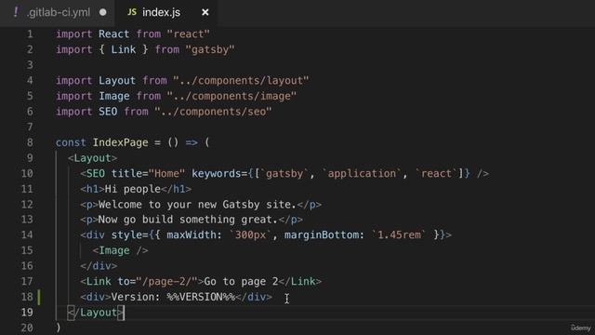Click line number 8 in the gutter
The width and height of the screenshot is (595, 335).
click(30, 142)
